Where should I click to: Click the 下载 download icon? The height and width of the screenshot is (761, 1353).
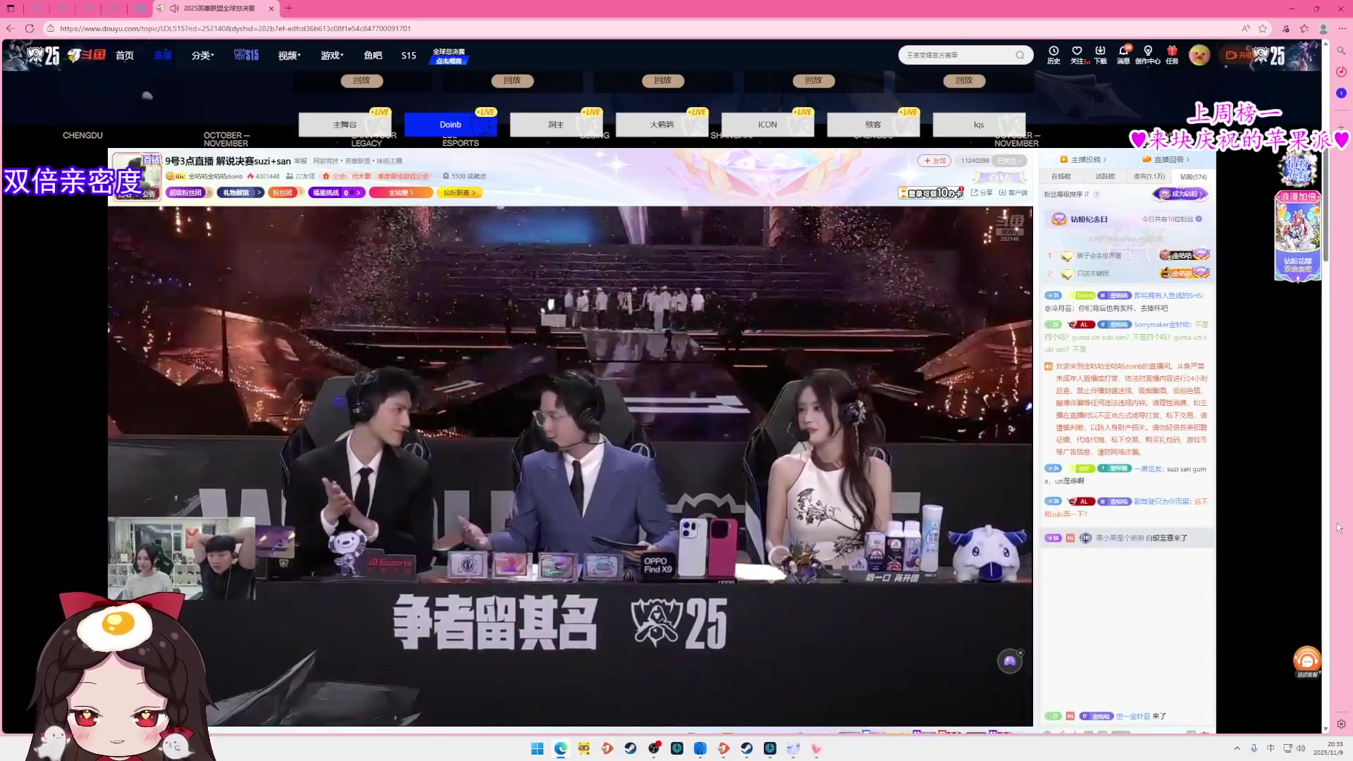click(x=1101, y=54)
